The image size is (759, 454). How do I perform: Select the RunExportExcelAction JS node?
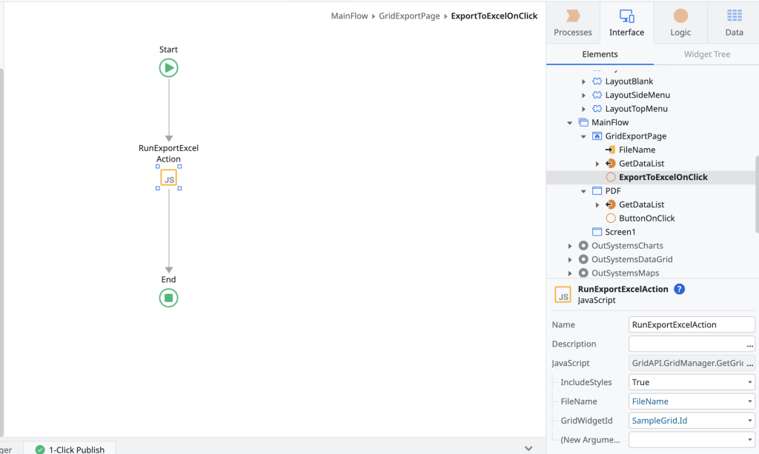[168, 178]
